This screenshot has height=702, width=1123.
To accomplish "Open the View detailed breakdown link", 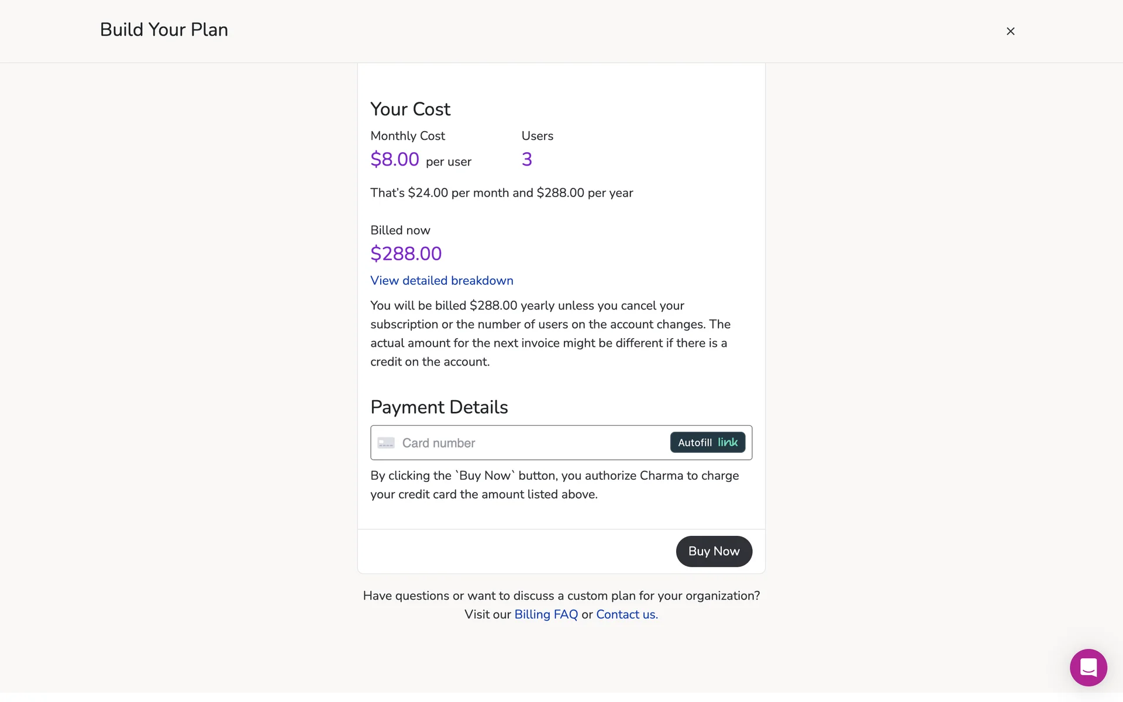I will 442,281.
